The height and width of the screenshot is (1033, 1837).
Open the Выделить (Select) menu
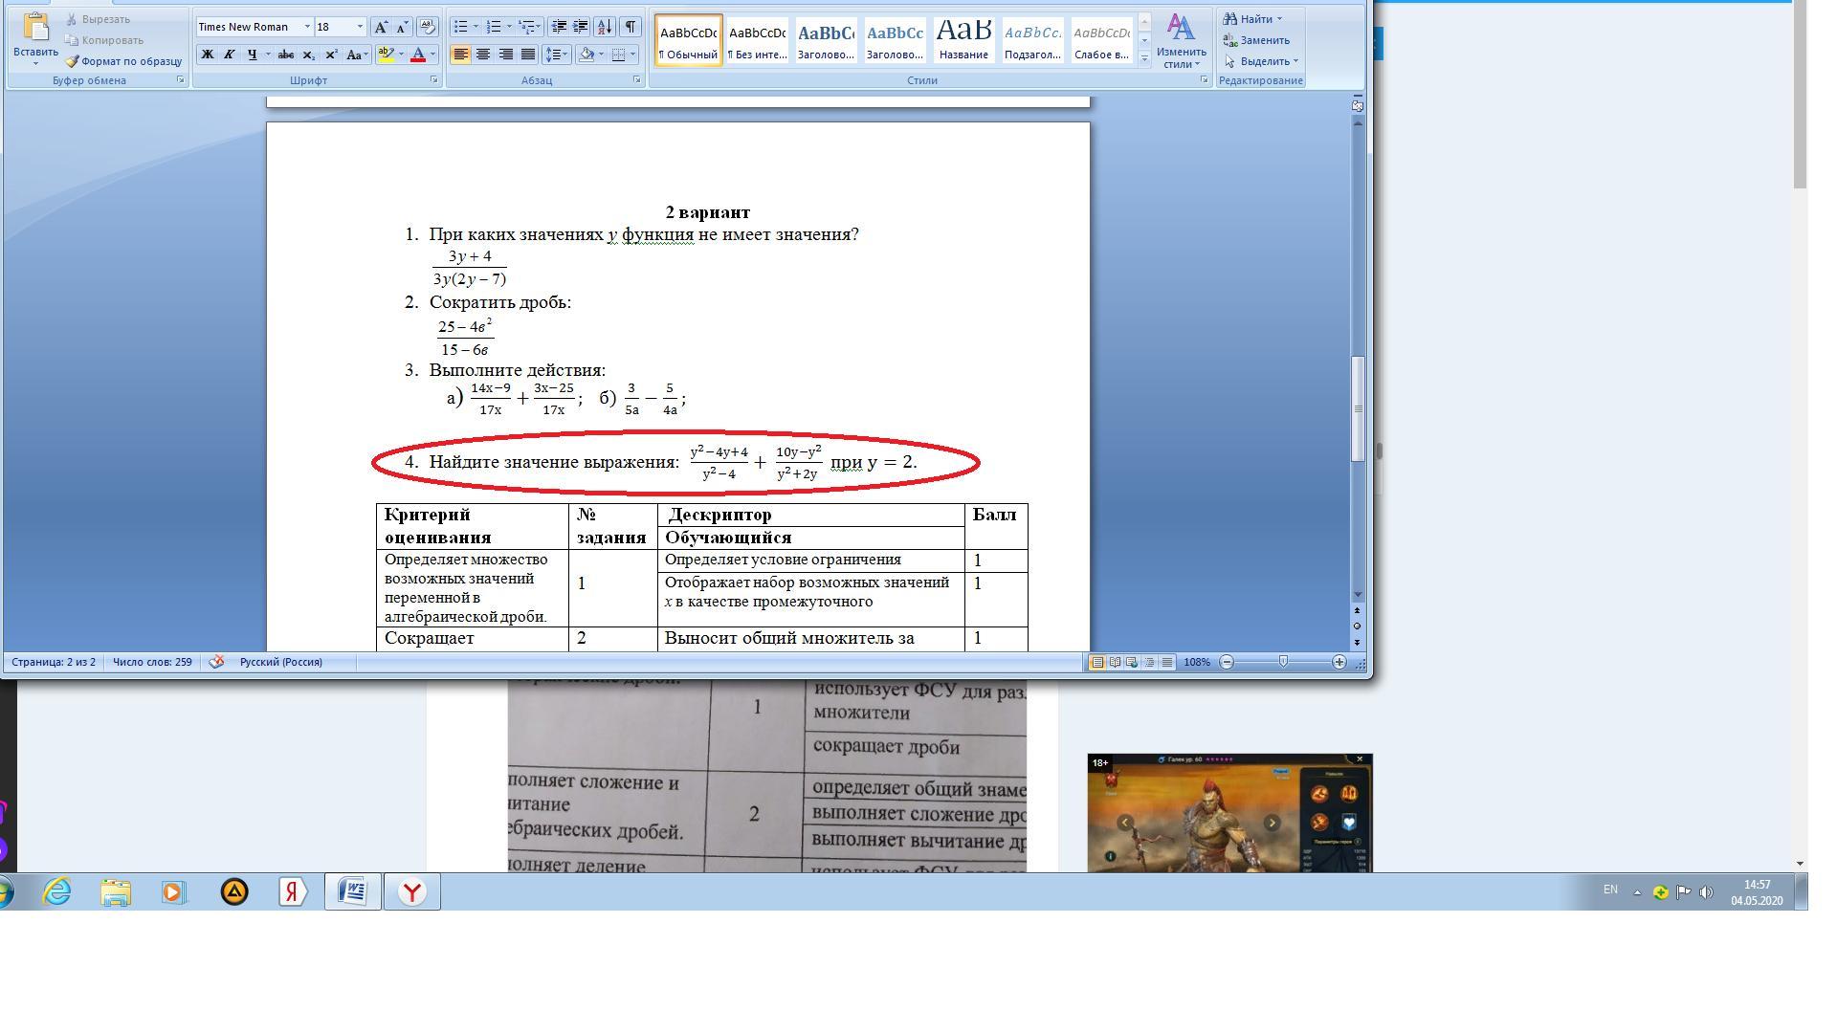[1263, 61]
